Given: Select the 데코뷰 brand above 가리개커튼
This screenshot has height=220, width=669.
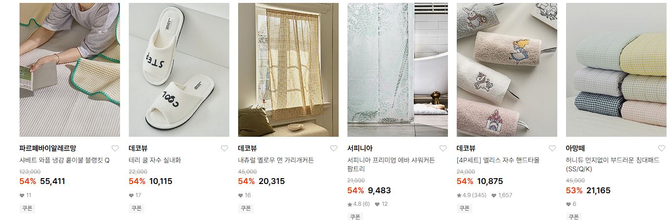Looking at the screenshot, I should tap(247, 148).
